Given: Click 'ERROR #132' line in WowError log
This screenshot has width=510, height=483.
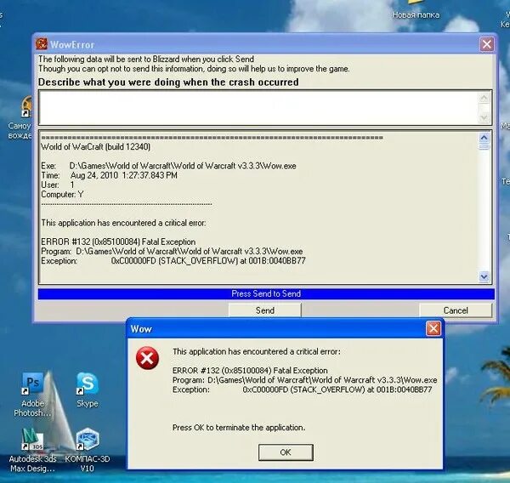Looking at the screenshot, I should coord(118,241).
